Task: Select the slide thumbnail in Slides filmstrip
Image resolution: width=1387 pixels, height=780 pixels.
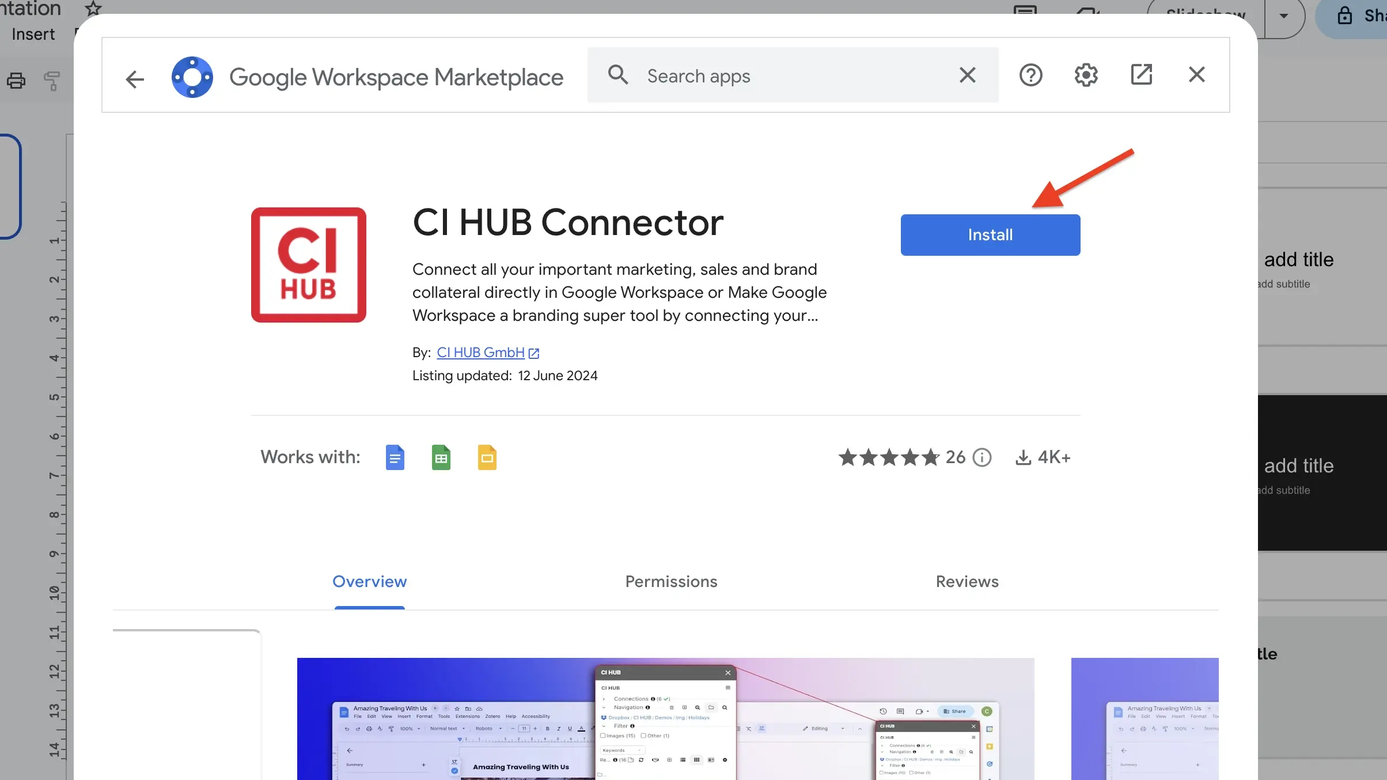Action: tap(10, 186)
